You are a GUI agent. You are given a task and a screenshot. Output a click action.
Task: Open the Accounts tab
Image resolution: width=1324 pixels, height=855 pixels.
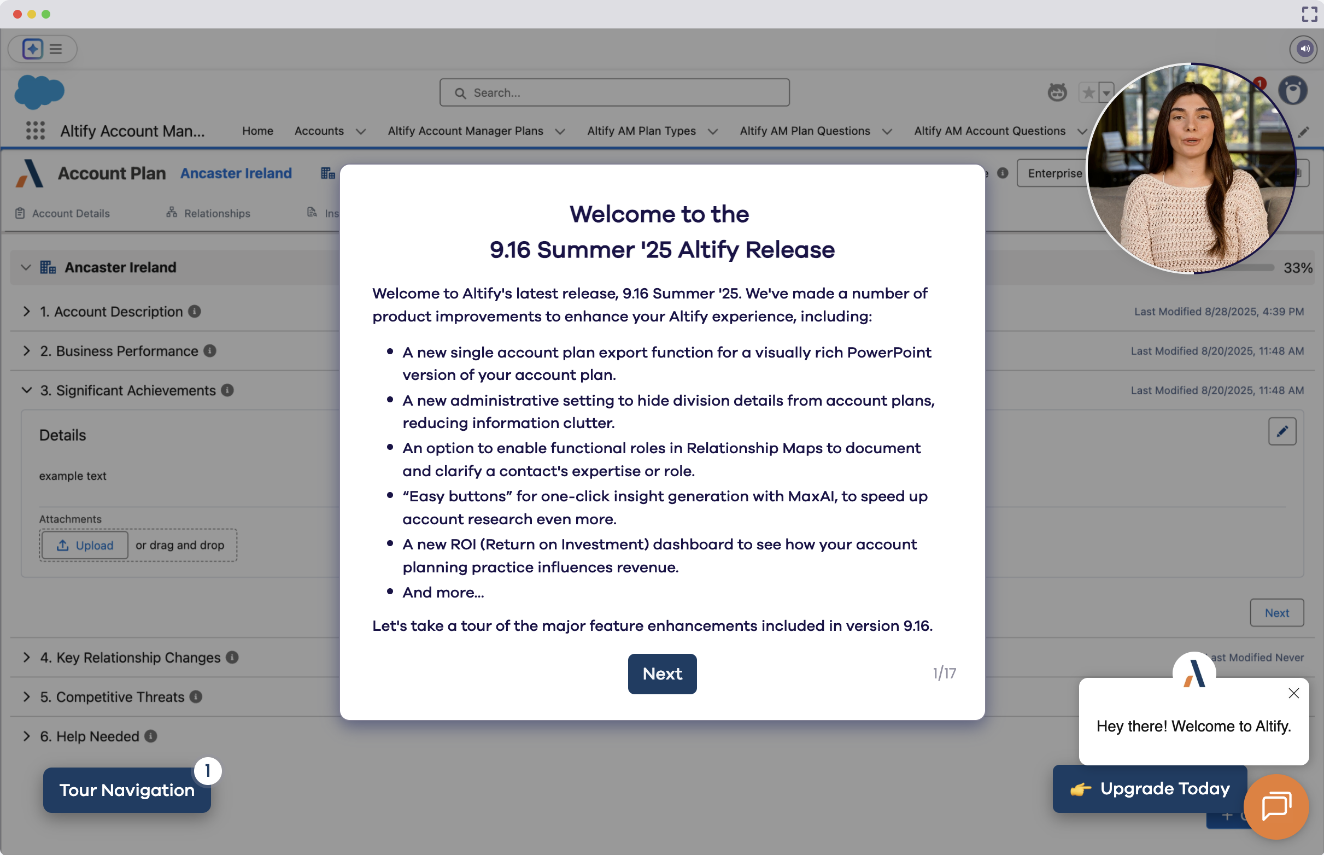click(319, 131)
